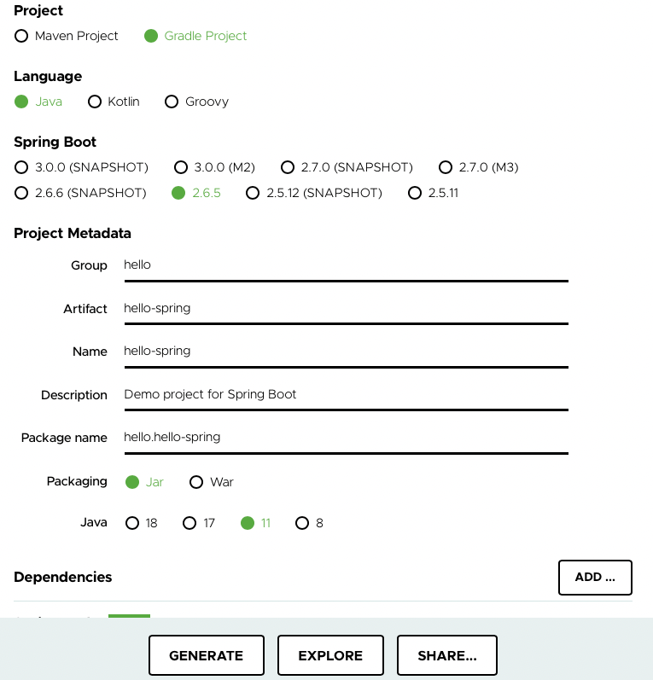Viewport: 653px width, 680px height.
Task: Open the ADD dependencies dialog
Action: click(x=595, y=578)
